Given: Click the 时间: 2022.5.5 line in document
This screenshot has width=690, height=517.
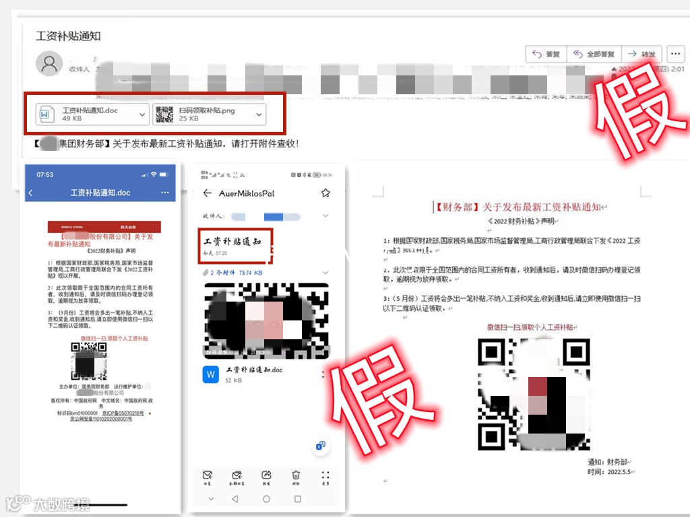Looking at the screenshot, I should click(x=609, y=472).
